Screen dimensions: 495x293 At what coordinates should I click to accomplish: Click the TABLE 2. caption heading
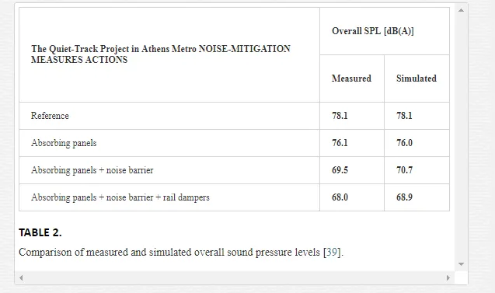40,232
